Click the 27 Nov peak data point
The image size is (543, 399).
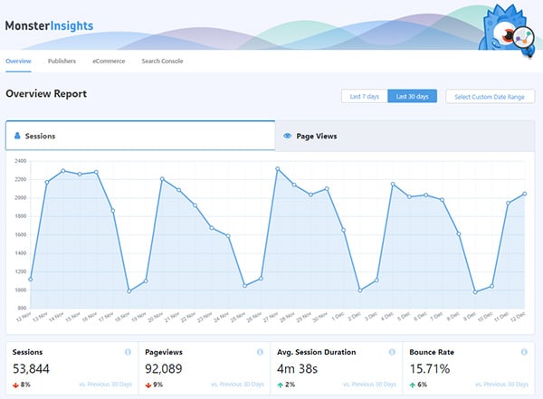(x=277, y=168)
